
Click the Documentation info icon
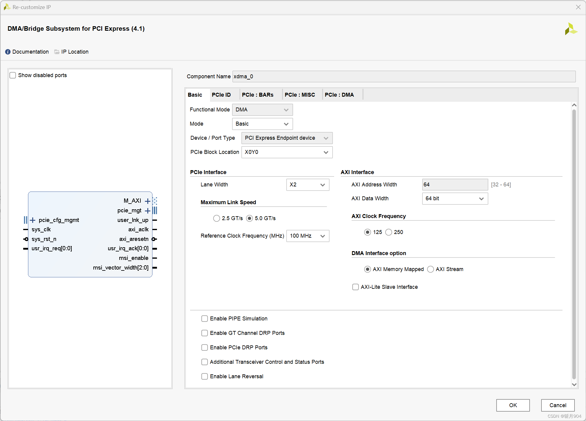coord(8,52)
